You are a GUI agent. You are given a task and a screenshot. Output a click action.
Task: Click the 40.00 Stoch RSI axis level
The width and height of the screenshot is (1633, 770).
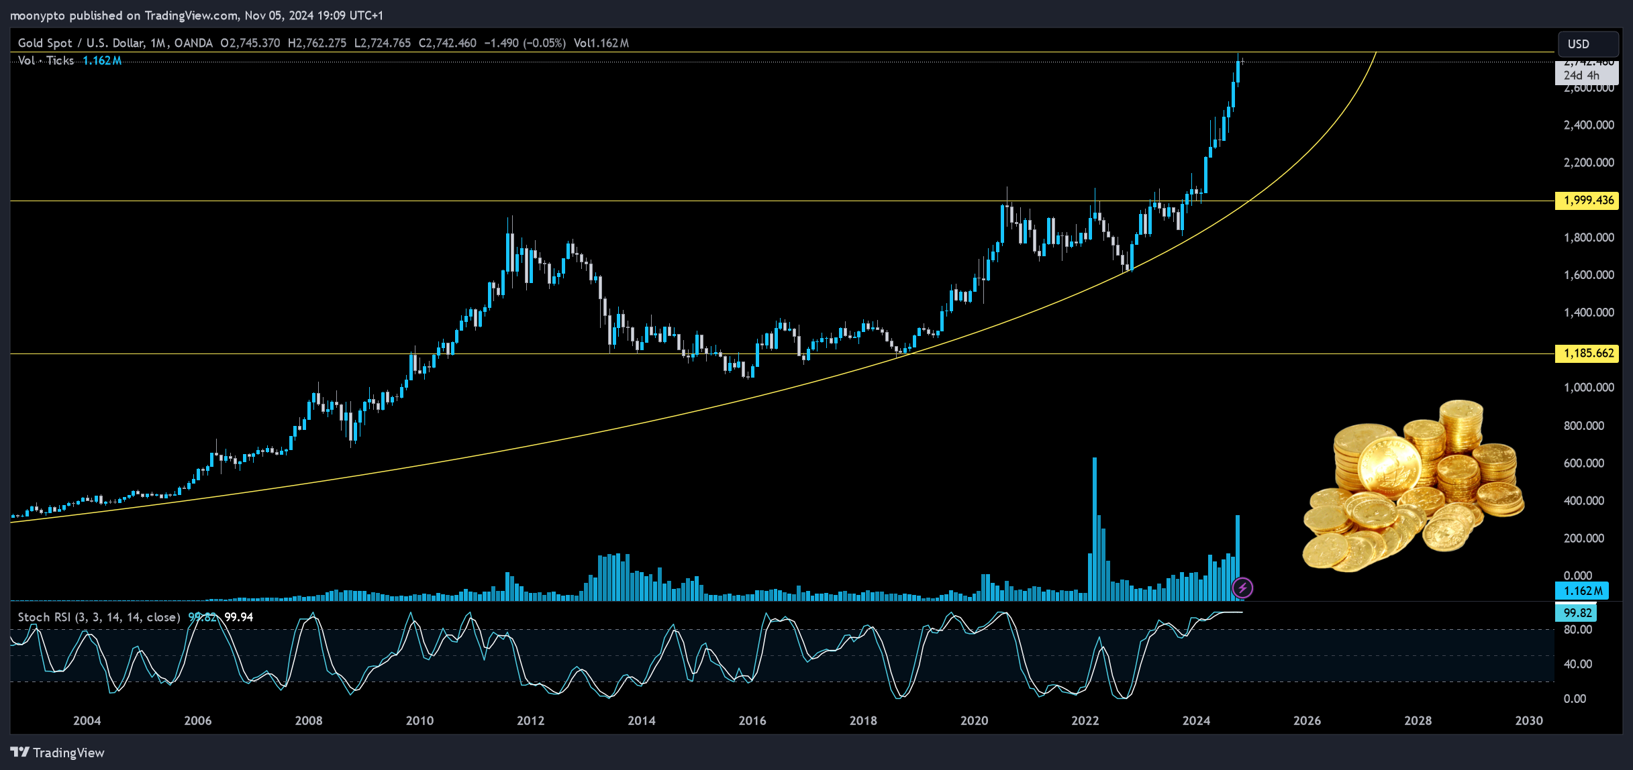point(1578,664)
